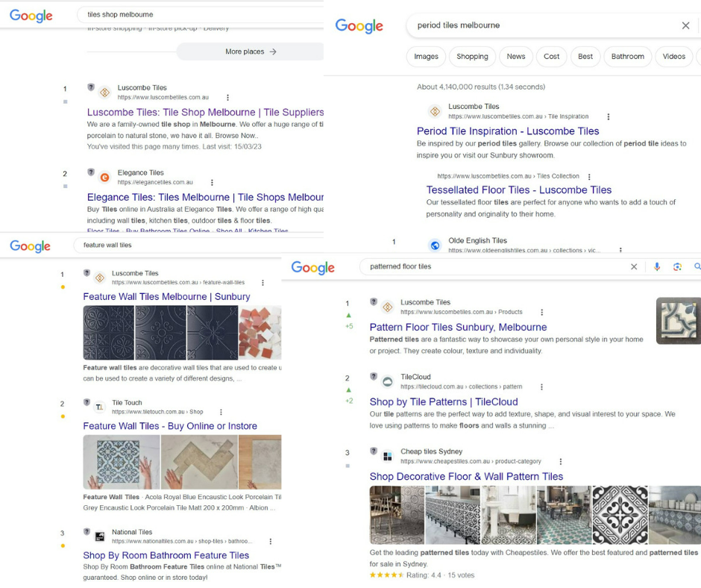The image size is (701, 588).
Task: Open three-dot menu for Luscombe Products result
Action: tap(541, 313)
